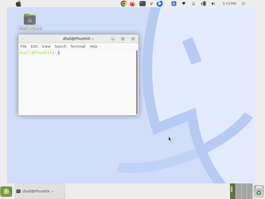
Task: Click the terminal vertical scrollbar
Action: point(137,82)
